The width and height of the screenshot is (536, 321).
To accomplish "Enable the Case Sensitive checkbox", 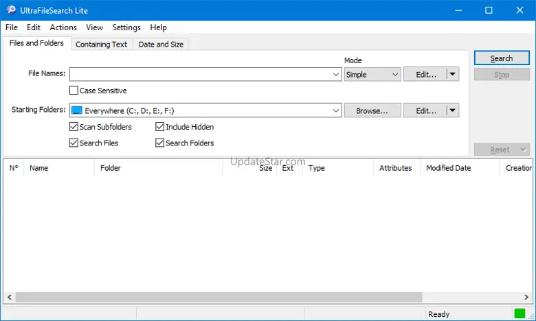I will coord(74,91).
